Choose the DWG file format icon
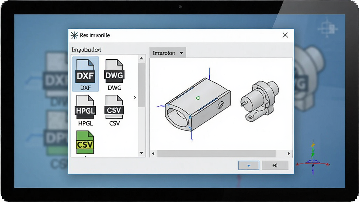The width and height of the screenshot is (359, 202). tap(115, 74)
